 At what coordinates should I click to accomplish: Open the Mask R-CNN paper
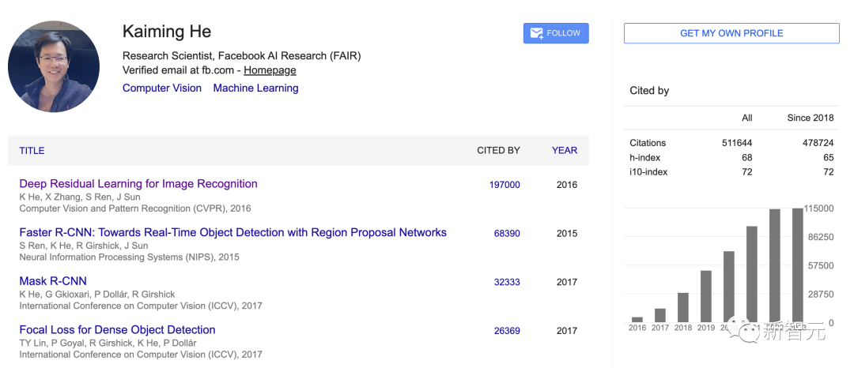pyautogui.click(x=53, y=281)
